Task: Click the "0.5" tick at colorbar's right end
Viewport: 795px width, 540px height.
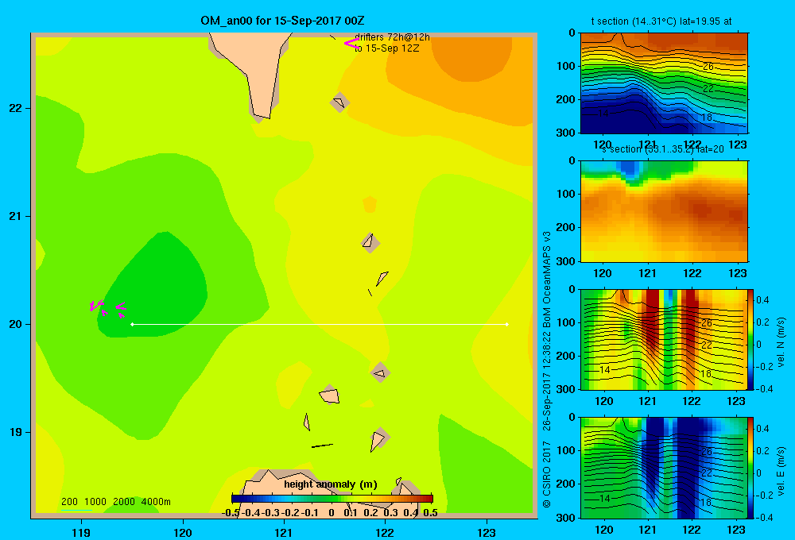Action: [430, 513]
